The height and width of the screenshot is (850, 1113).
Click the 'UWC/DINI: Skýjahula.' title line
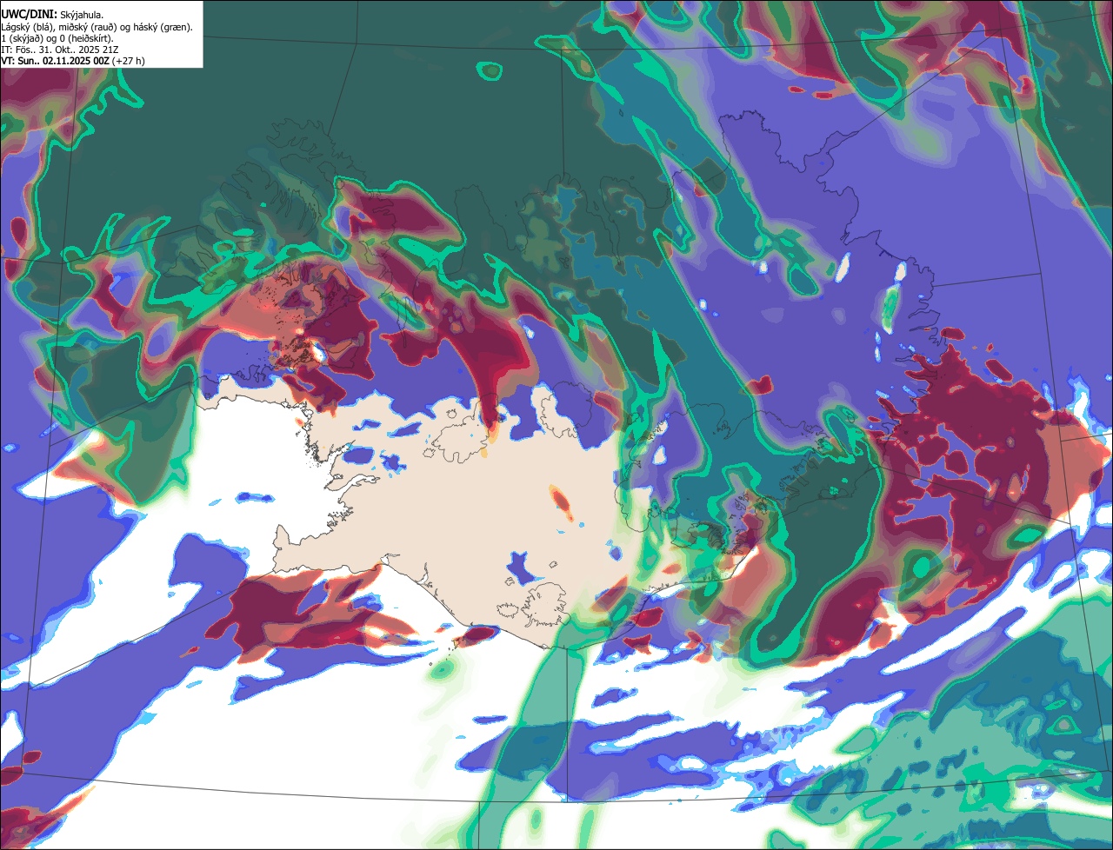[52, 14]
